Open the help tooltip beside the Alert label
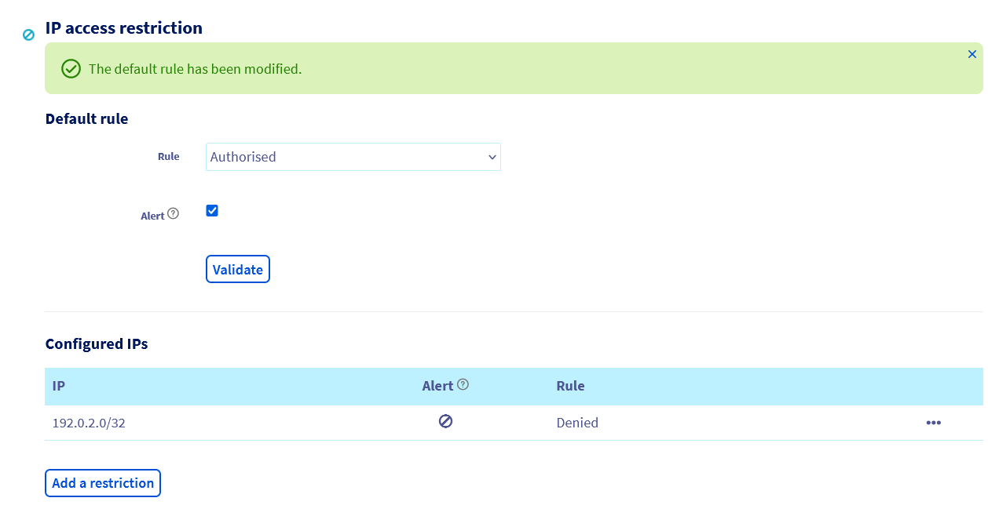Image resolution: width=988 pixels, height=516 pixels. 172,212
